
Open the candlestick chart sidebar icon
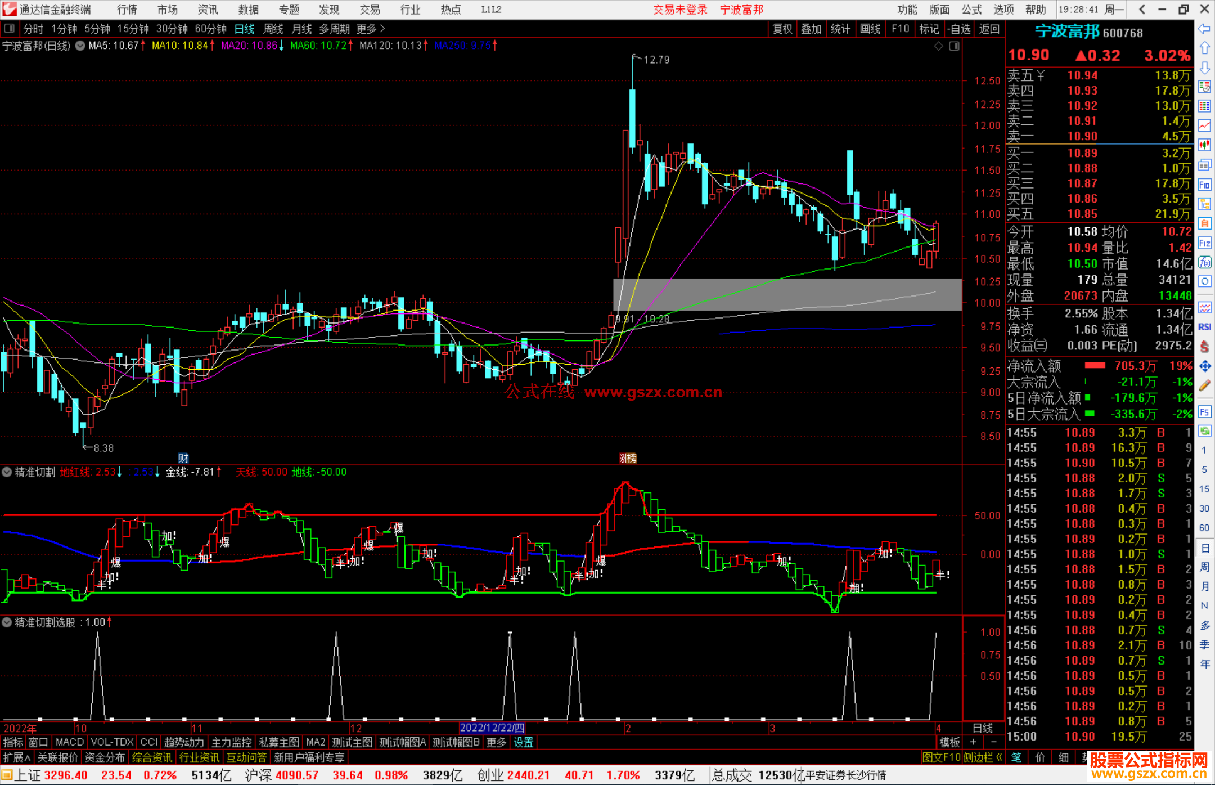[1204, 145]
